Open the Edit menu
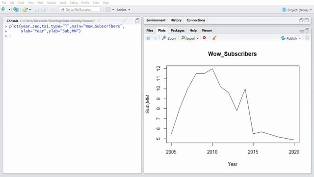 pyautogui.click(x=12, y=2)
